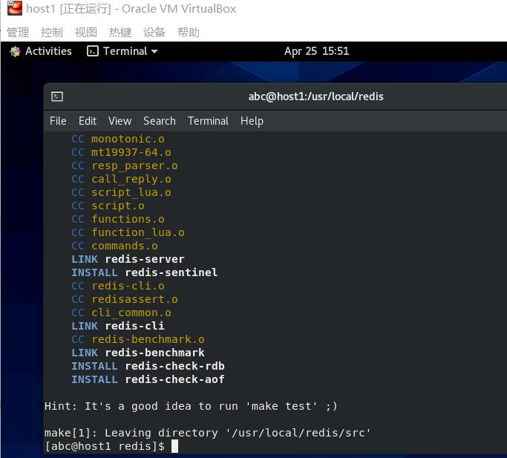Open the 视图 menu
Image resolution: width=507 pixels, height=458 pixels.
point(86,33)
